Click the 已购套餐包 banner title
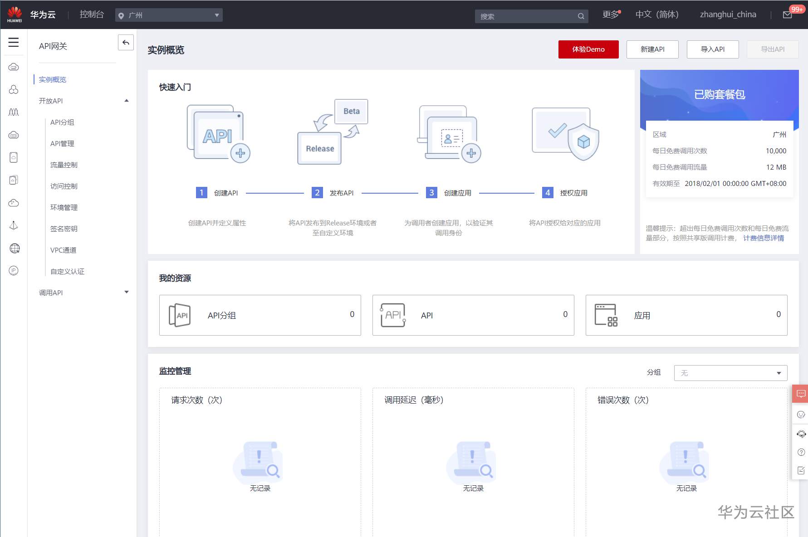This screenshot has width=808, height=537. tap(720, 94)
